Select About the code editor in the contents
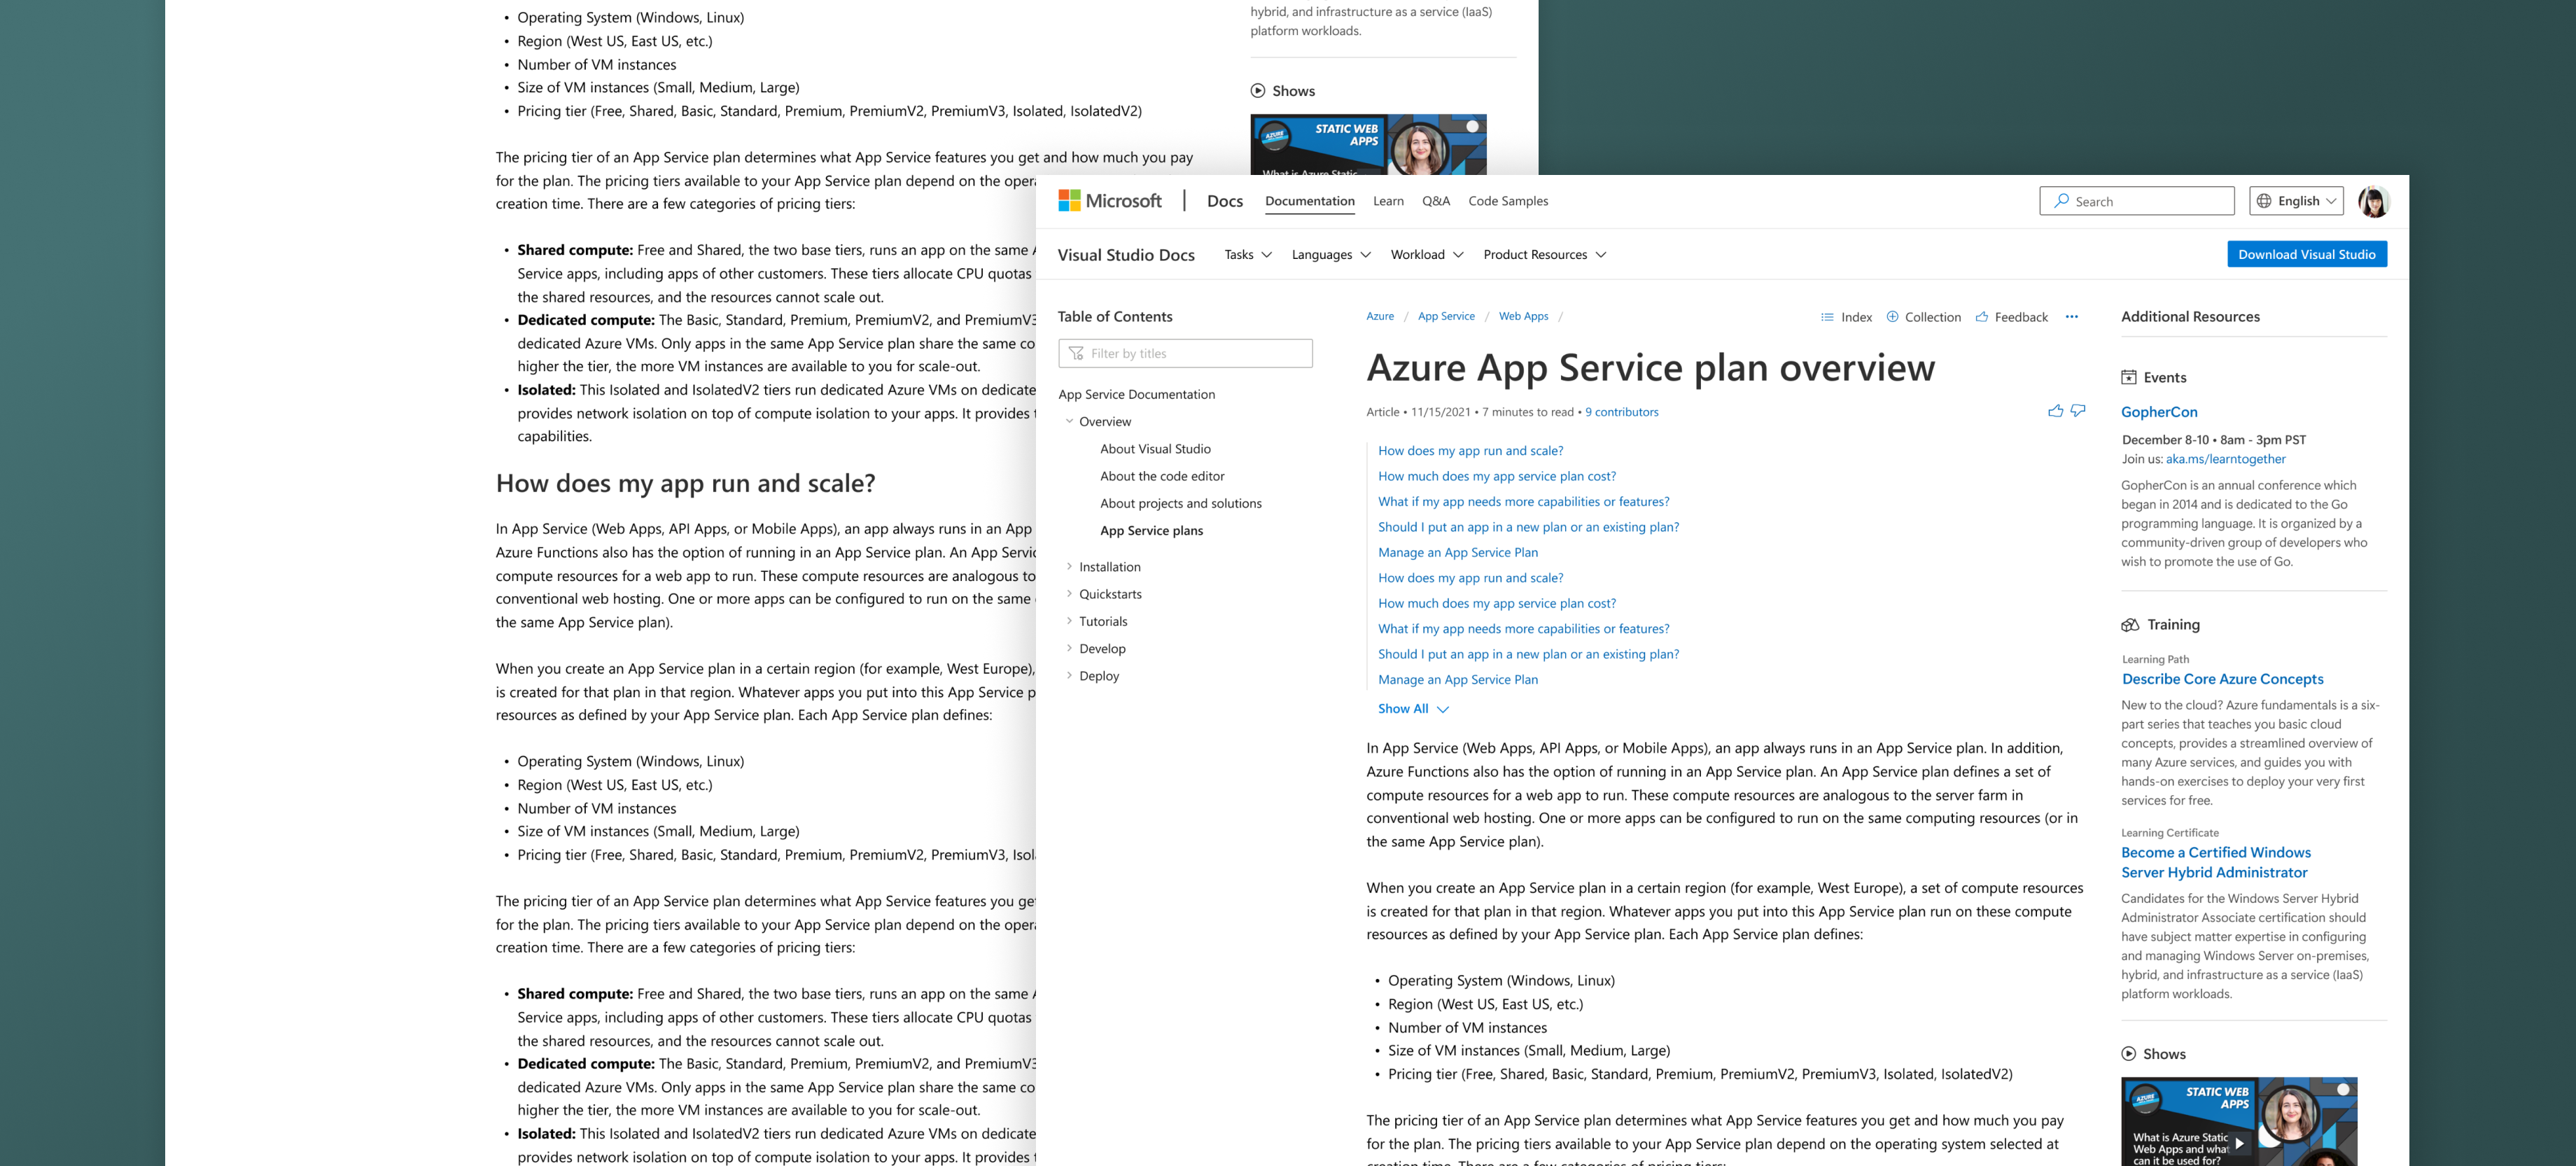 (x=1162, y=476)
